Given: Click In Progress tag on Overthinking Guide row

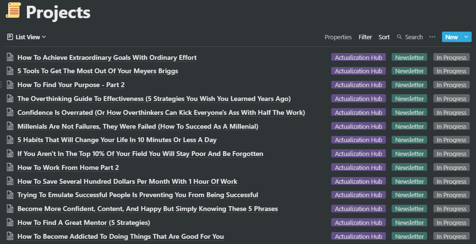Looking at the screenshot, I should [x=452, y=99].
